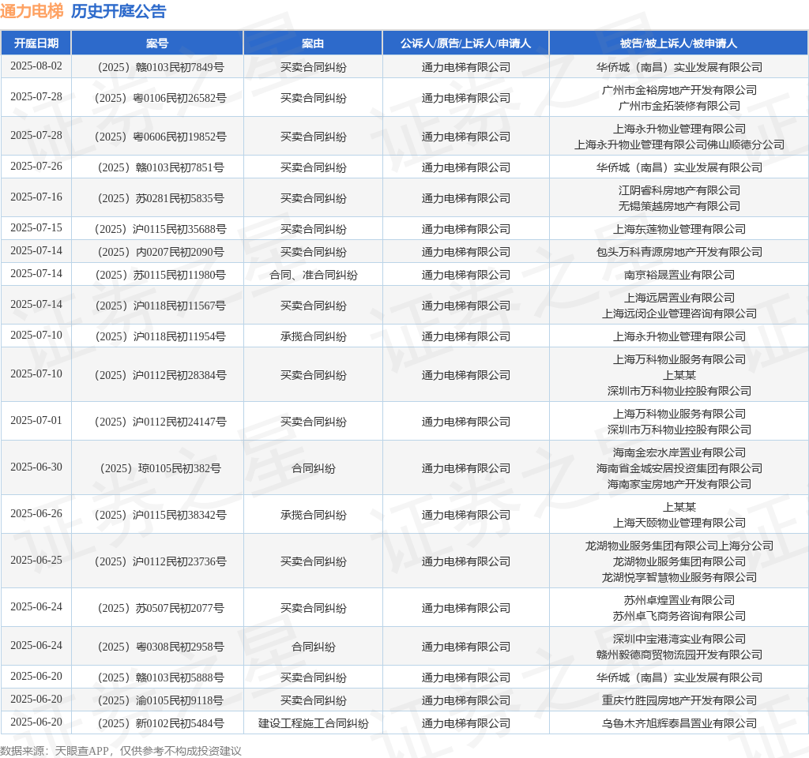Viewport: 809px width, 758px height.
Task: Click defendant 无锡策越房地产有限公司
Action: pos(679,206)
